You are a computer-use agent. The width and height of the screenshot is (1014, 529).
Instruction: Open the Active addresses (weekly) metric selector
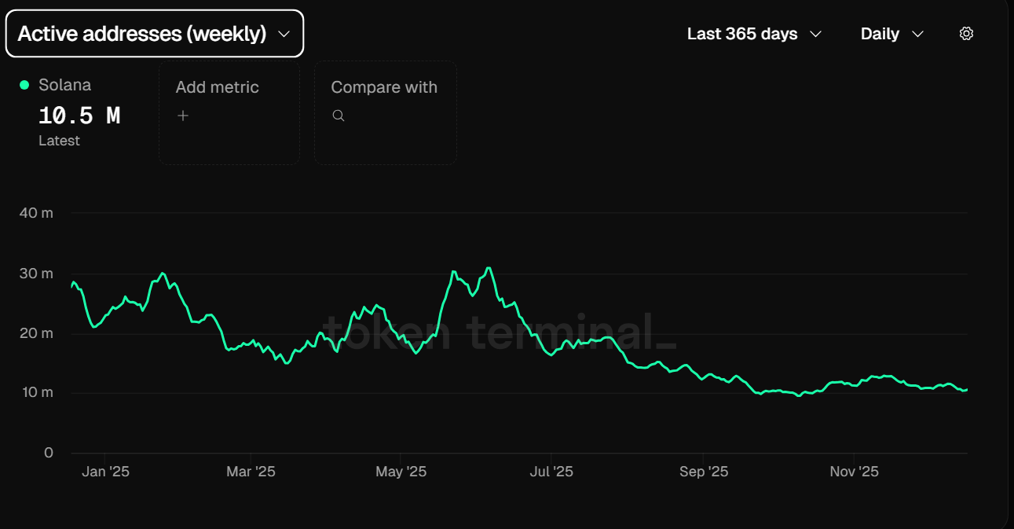154,33
